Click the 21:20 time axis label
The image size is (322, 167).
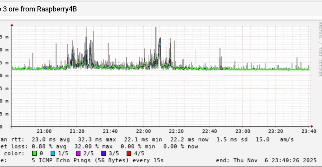coord(77,131)
